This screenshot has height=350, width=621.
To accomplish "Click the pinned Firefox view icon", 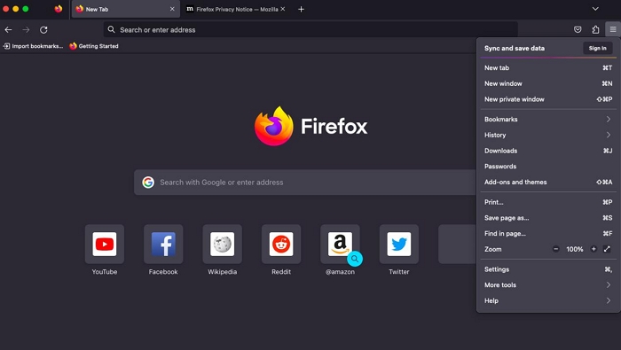I will 59,9.
